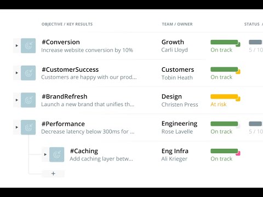Image resolution: width=263 pixels, height=197 pixels.
Task: Sort by Objective / Key Results header
Action: [67, 24]
